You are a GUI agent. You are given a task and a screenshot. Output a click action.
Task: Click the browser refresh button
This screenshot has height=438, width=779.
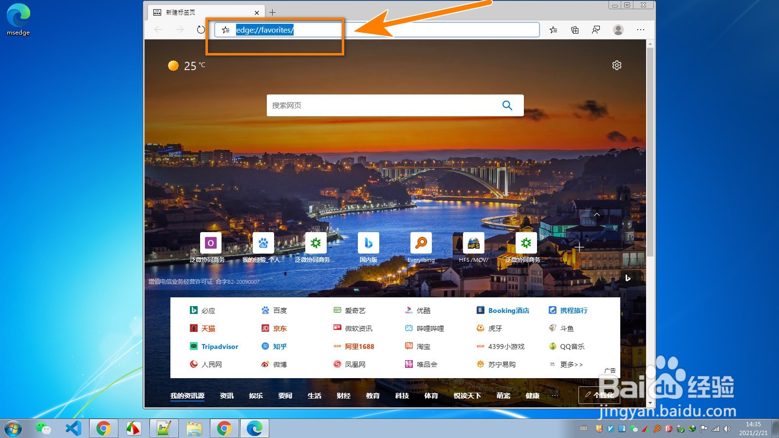click(x=201, y=30)
